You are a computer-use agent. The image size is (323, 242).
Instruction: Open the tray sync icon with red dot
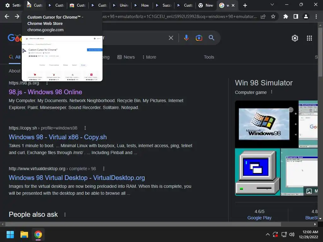pos(275,234)
